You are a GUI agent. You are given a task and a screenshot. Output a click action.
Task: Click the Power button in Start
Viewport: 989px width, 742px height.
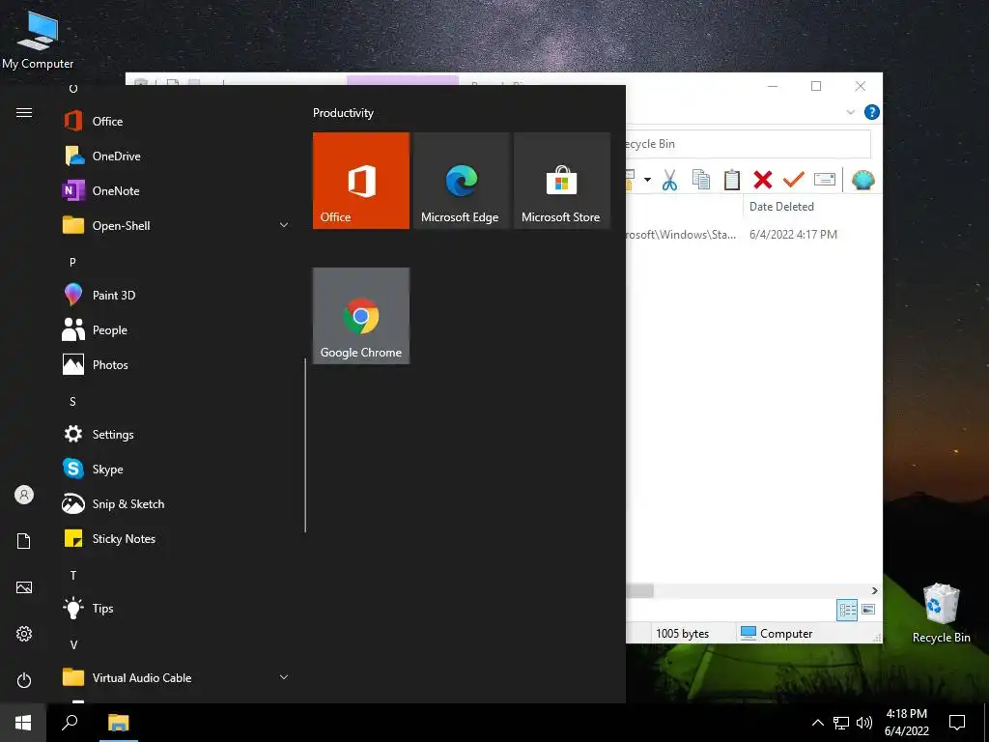tap(24, 680)
